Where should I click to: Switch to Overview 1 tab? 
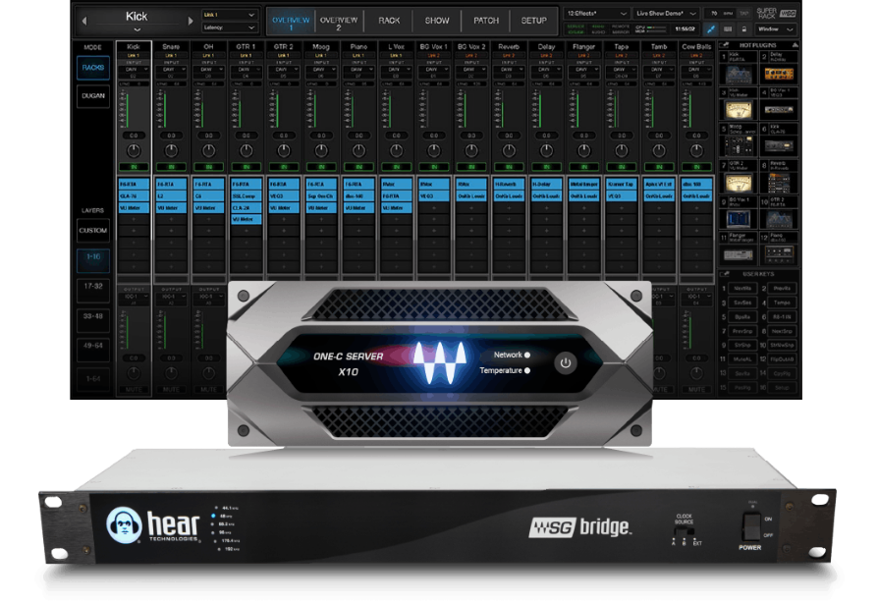[x=291, y=23]
